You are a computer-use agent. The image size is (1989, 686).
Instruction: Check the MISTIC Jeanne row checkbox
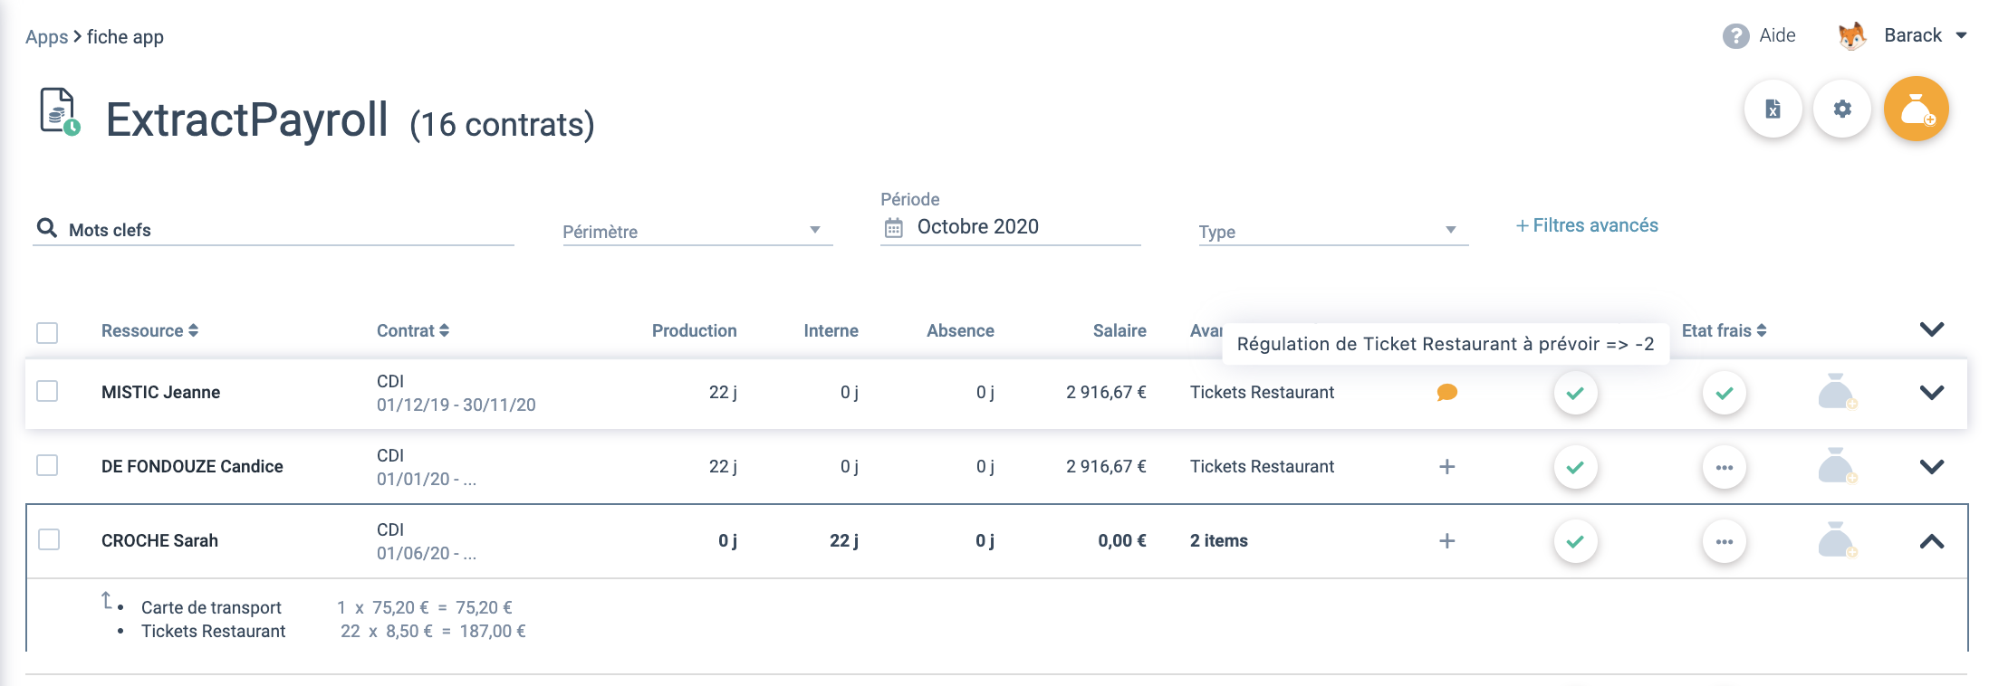(47, 392)
